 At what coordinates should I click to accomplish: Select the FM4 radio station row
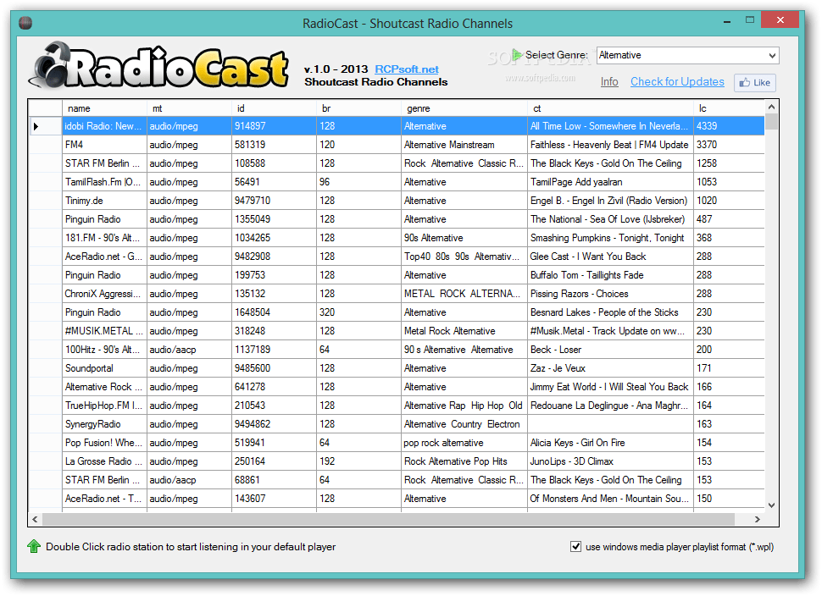[x=254, y=144]
